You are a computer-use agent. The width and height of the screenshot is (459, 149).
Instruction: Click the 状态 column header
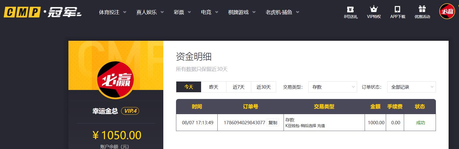tap(420, 107)
